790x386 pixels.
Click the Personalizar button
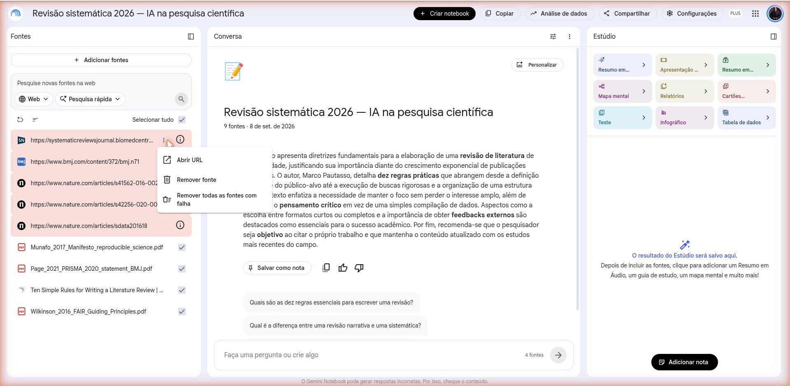click(x=537, y=65)
